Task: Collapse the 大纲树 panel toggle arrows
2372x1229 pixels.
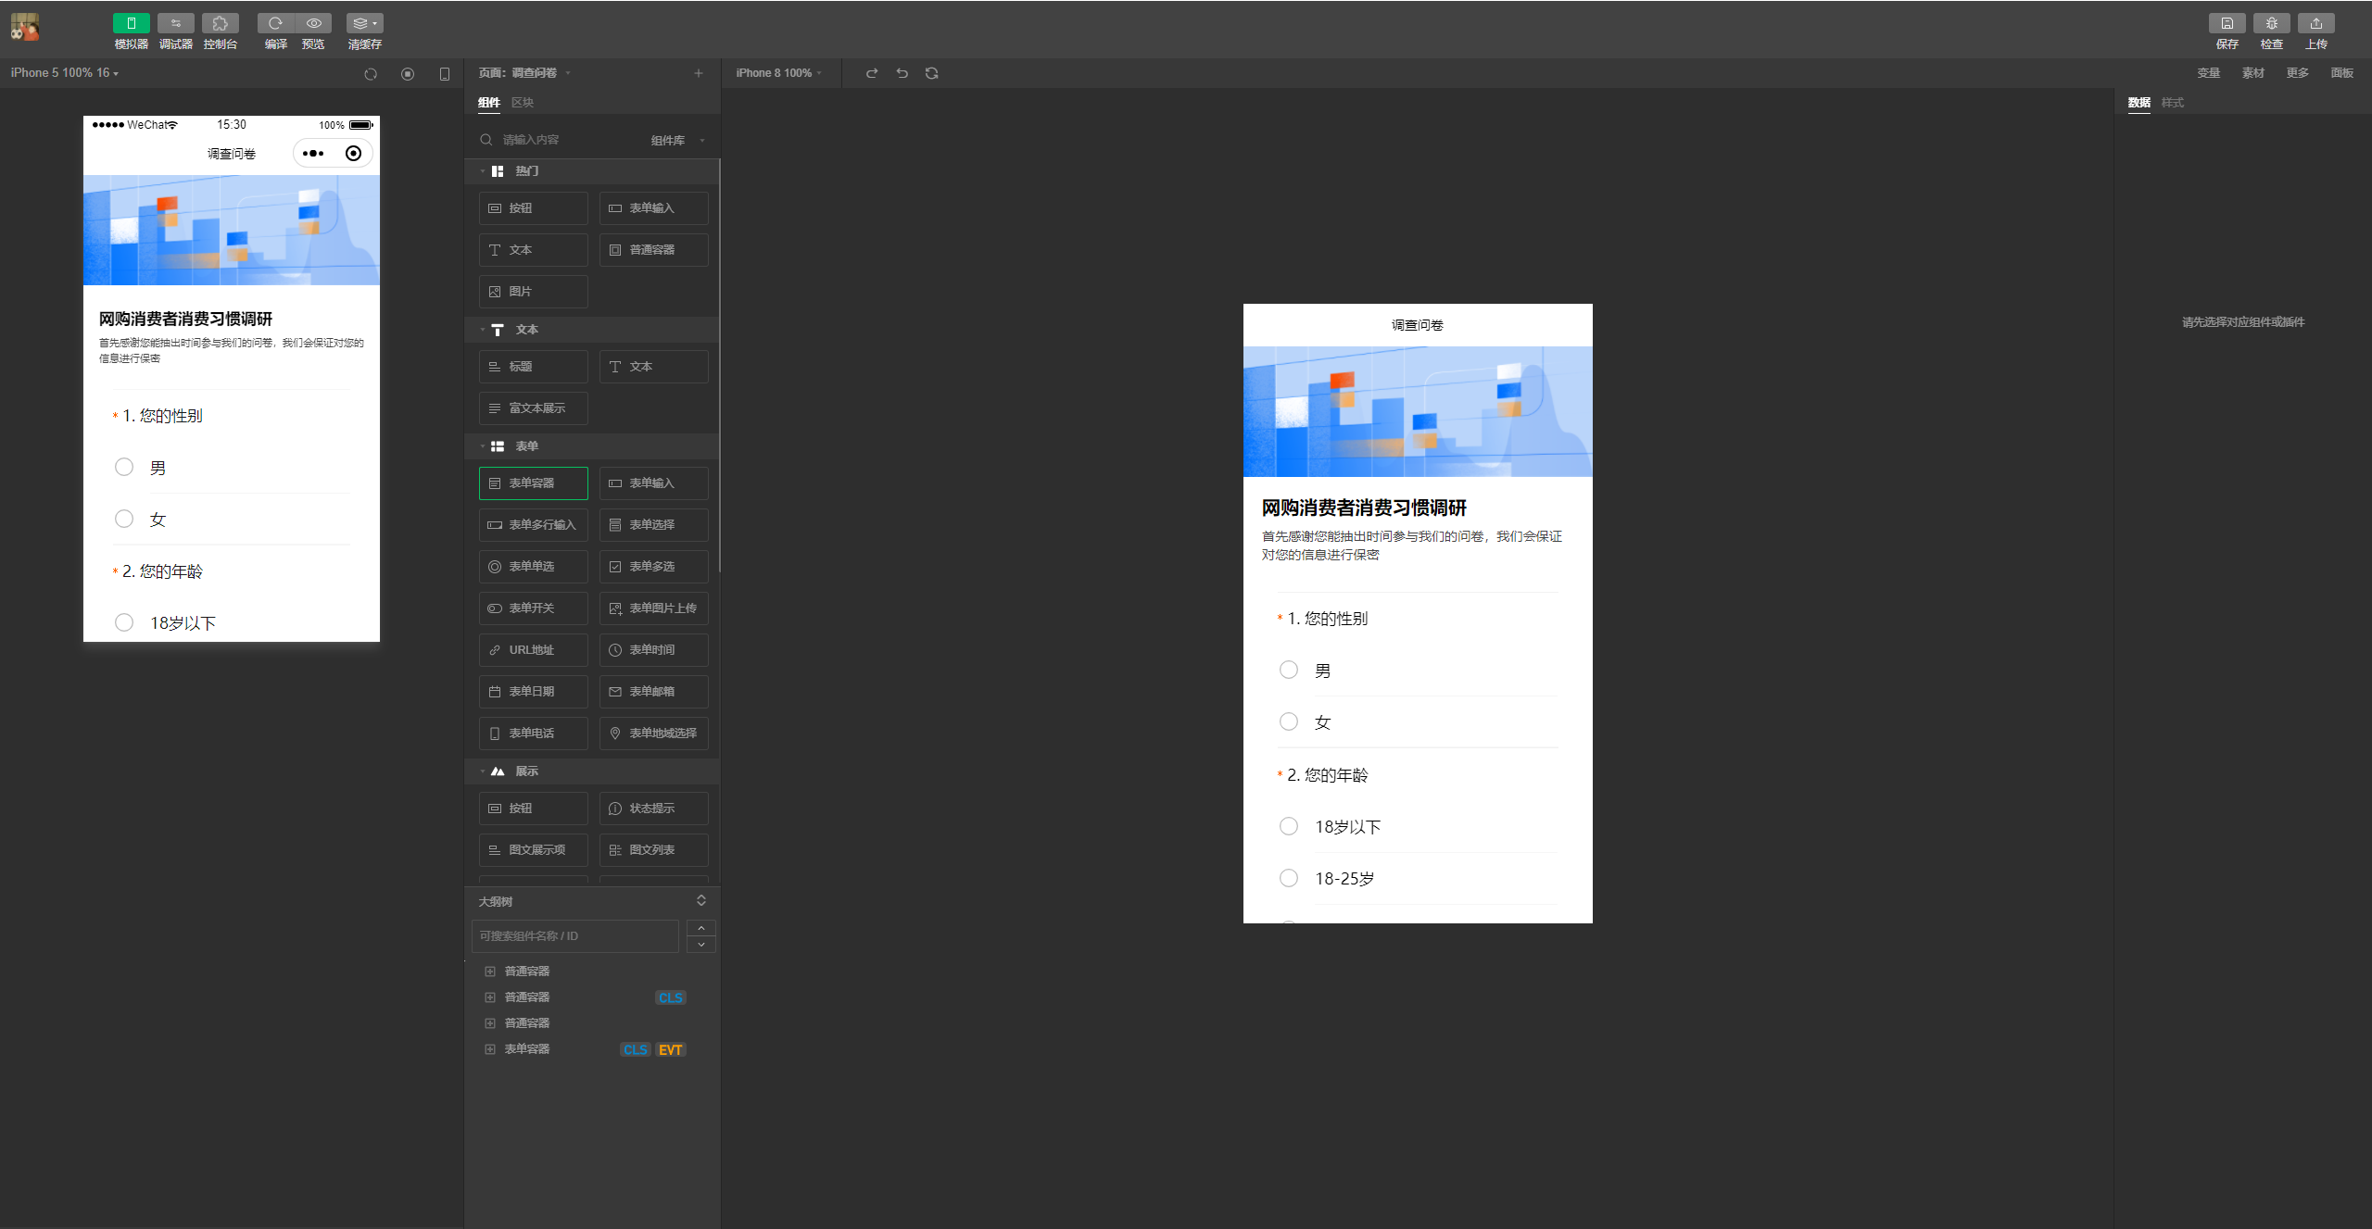Action: (700, 901)
